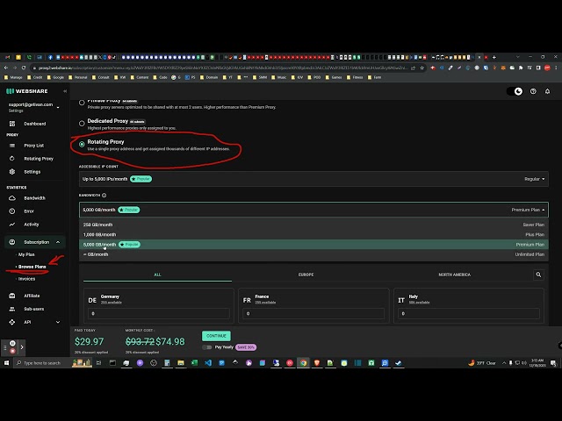562x421 pixels.
Task: Open the account email dropdown
Action: (58, 107)
